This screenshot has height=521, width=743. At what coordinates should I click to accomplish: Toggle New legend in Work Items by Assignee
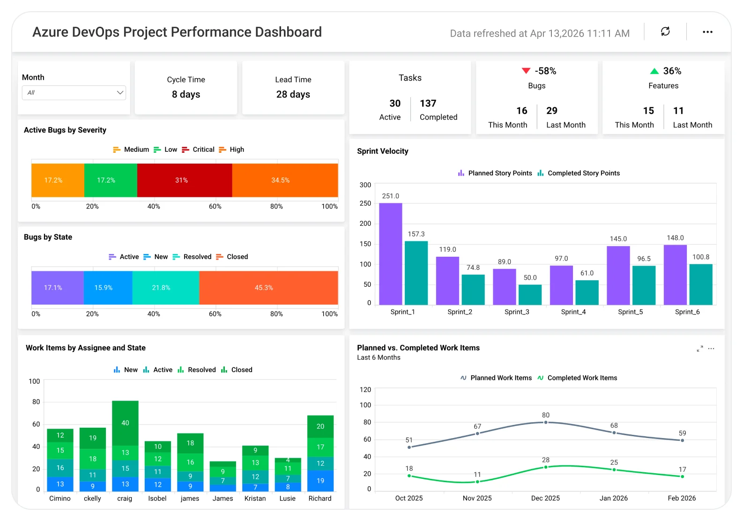126,370
